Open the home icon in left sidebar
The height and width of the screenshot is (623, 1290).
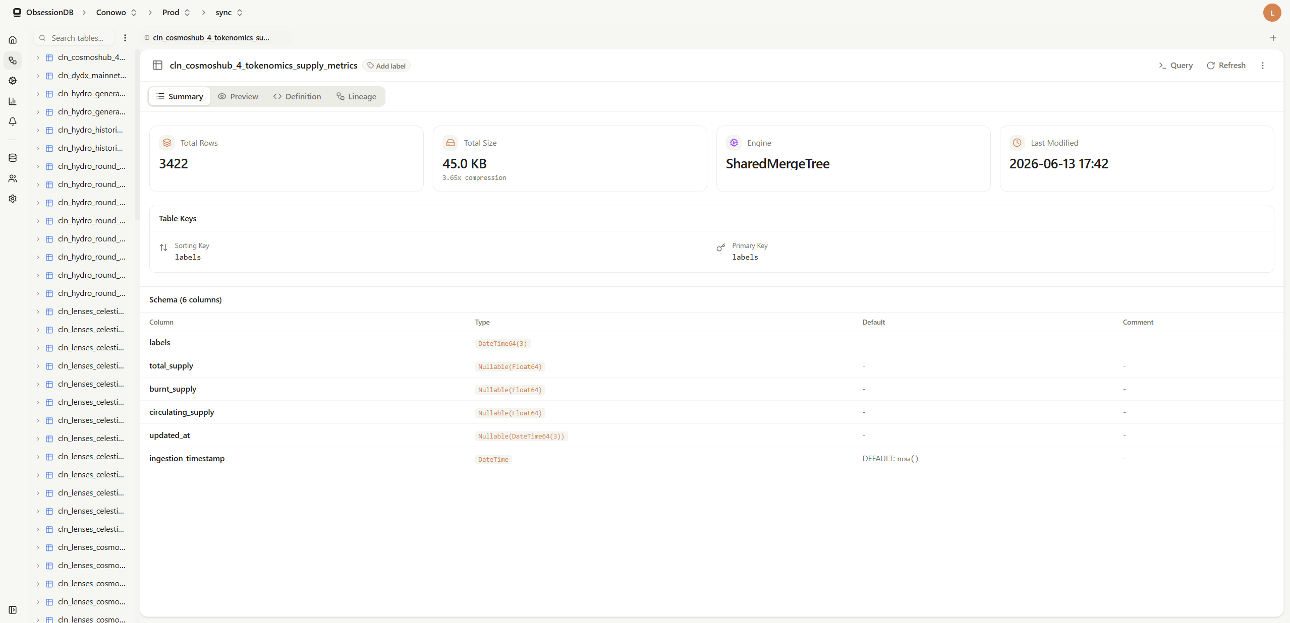tap(13, 40)
